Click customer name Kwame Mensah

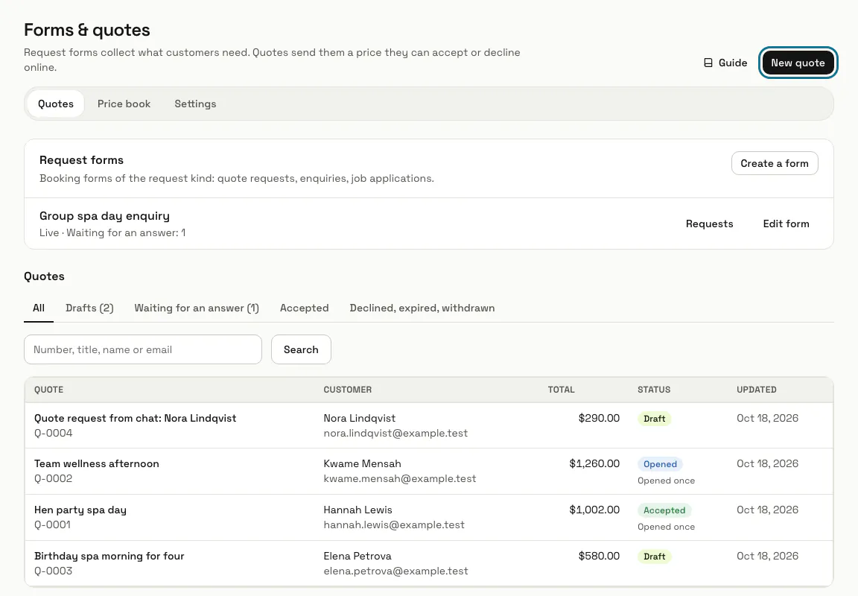362,463
